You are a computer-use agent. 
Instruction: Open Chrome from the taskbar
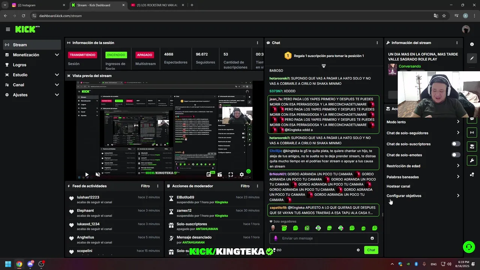click(x=19, y=264)
